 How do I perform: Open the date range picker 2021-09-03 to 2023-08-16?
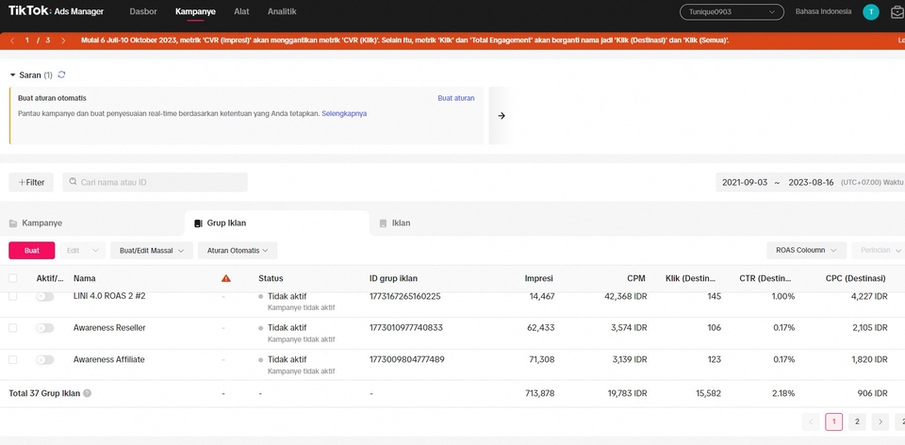(811, 182)
